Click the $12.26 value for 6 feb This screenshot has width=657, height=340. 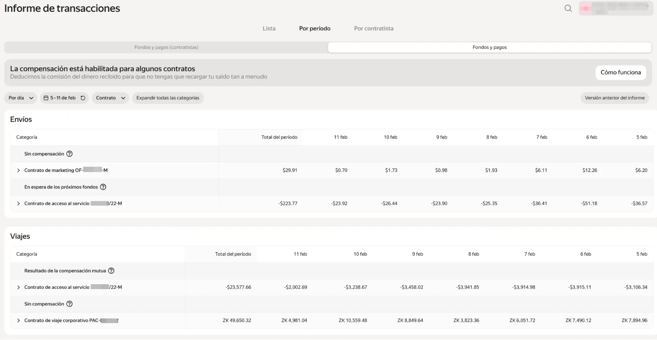(590, 170)
